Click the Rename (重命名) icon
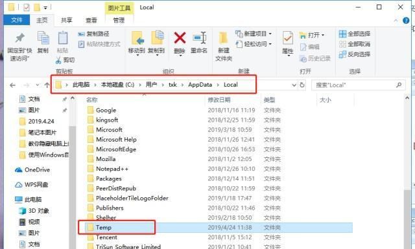The image size is (415, 249). click(199, 38)
